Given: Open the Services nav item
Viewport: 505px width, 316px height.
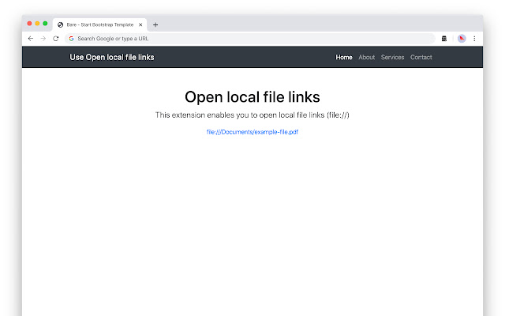Looking at the screenshot, I should (392, 58).
